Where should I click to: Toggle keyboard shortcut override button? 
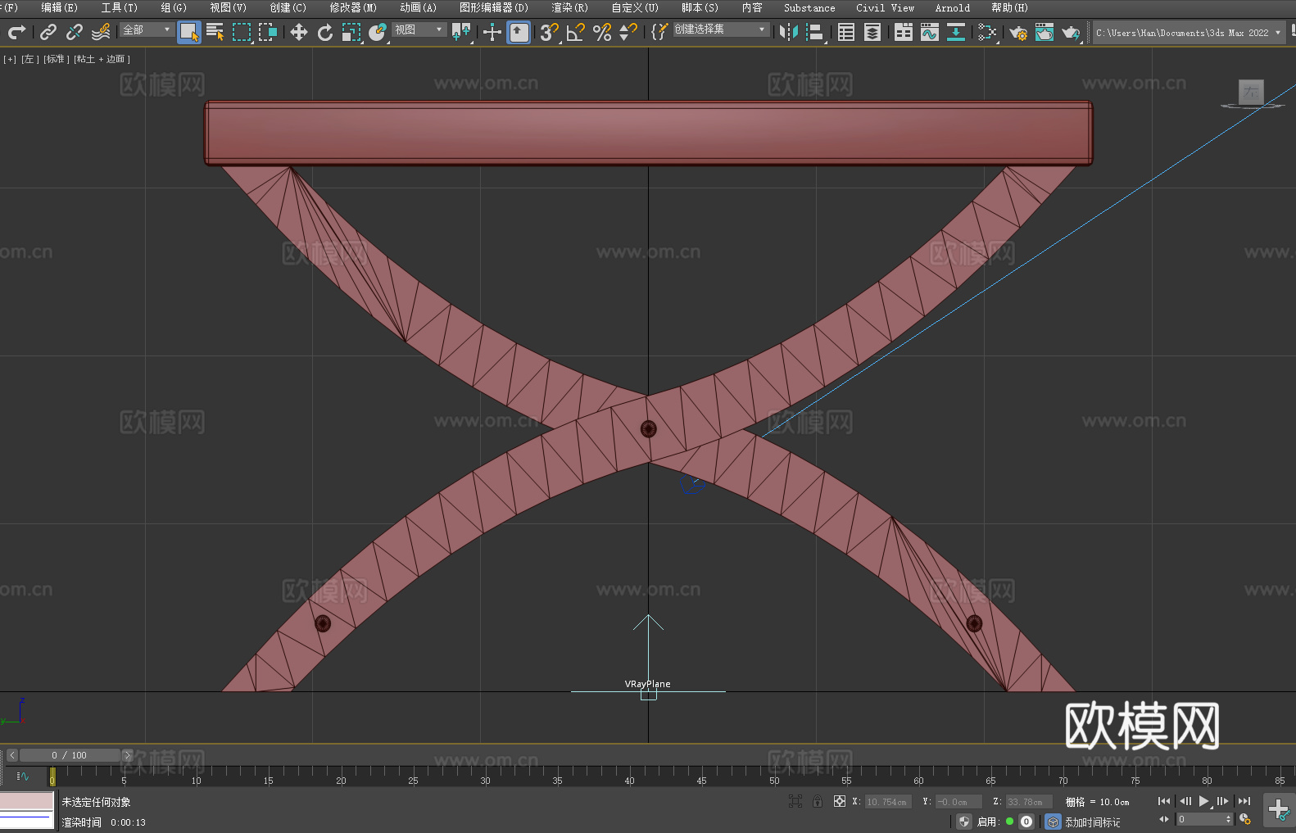point(519,32)
